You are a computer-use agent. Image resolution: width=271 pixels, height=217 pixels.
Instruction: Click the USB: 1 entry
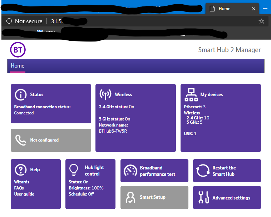(190, 134)
